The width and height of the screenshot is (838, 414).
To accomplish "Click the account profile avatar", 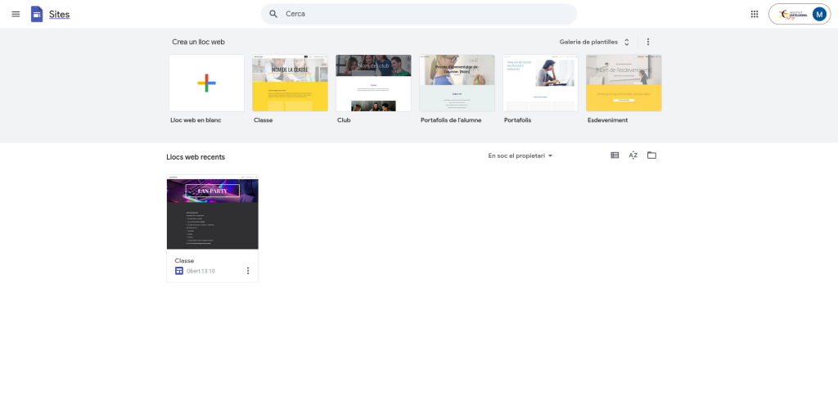I will pyautogui.click(x=818, y=14).
